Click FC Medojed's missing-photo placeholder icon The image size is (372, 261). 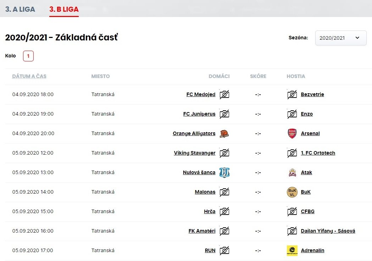(x=224, y=95)
